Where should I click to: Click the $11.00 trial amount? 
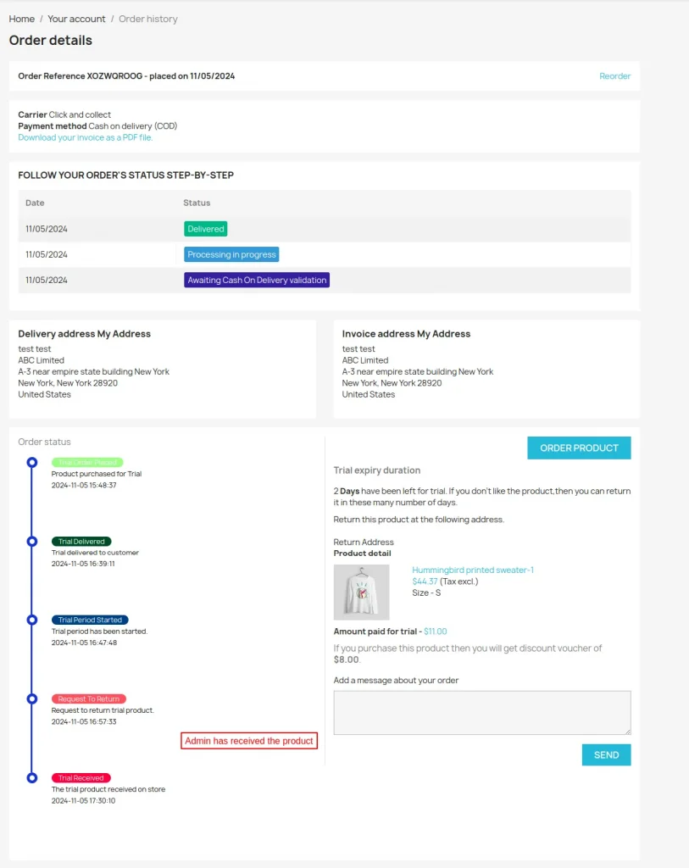(x=436, y=632)
